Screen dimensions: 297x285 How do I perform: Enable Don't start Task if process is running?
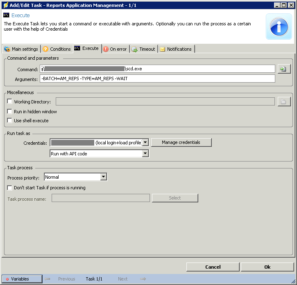[10, 188]
